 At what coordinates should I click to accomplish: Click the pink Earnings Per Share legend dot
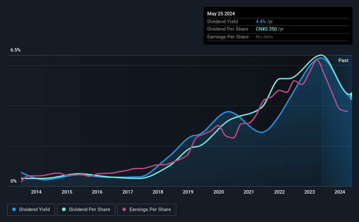click(x=124, y=209)
